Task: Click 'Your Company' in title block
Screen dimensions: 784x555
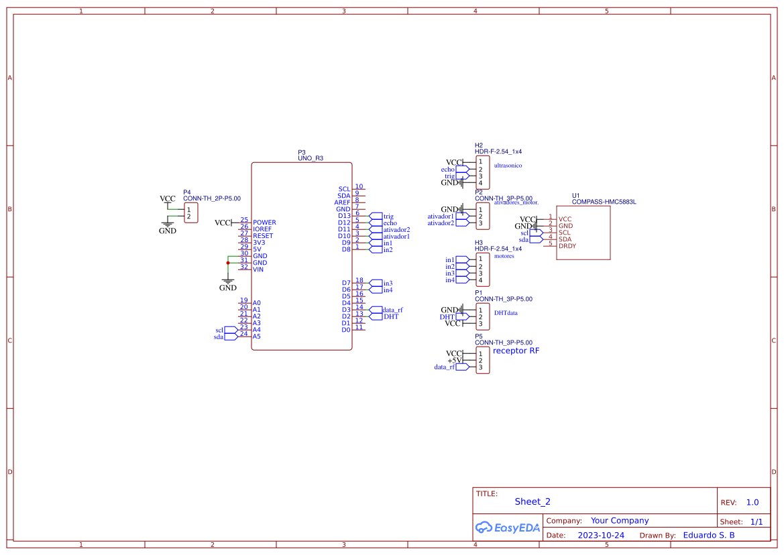Action: click(x=620, y=521)
